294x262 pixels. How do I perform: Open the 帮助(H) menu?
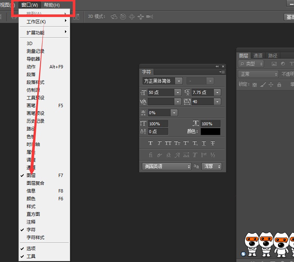52,5
